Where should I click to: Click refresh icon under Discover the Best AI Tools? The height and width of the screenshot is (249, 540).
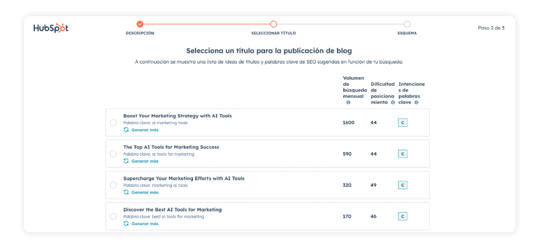(x=126, y=223)
